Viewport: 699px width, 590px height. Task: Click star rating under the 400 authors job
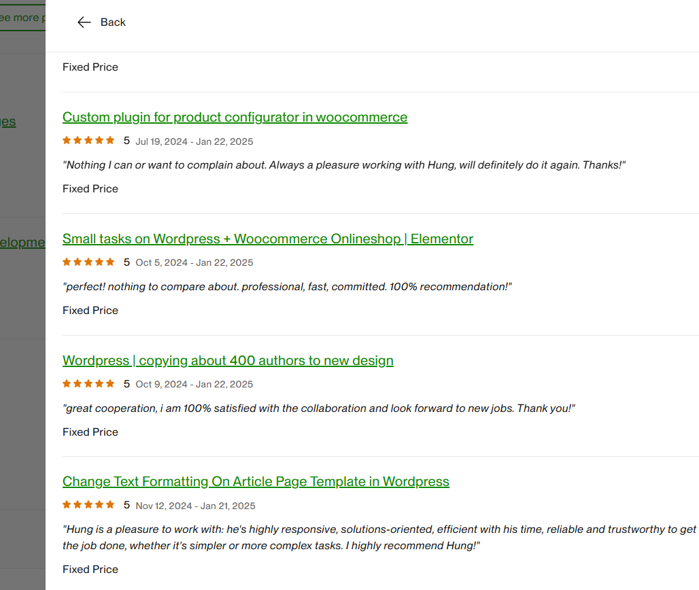[x=88, y=384]
